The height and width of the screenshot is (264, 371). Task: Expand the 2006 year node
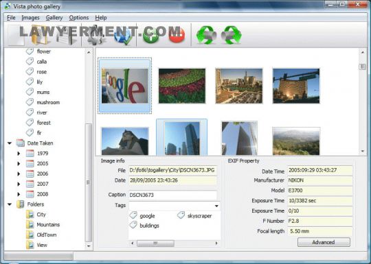[19, 173]
